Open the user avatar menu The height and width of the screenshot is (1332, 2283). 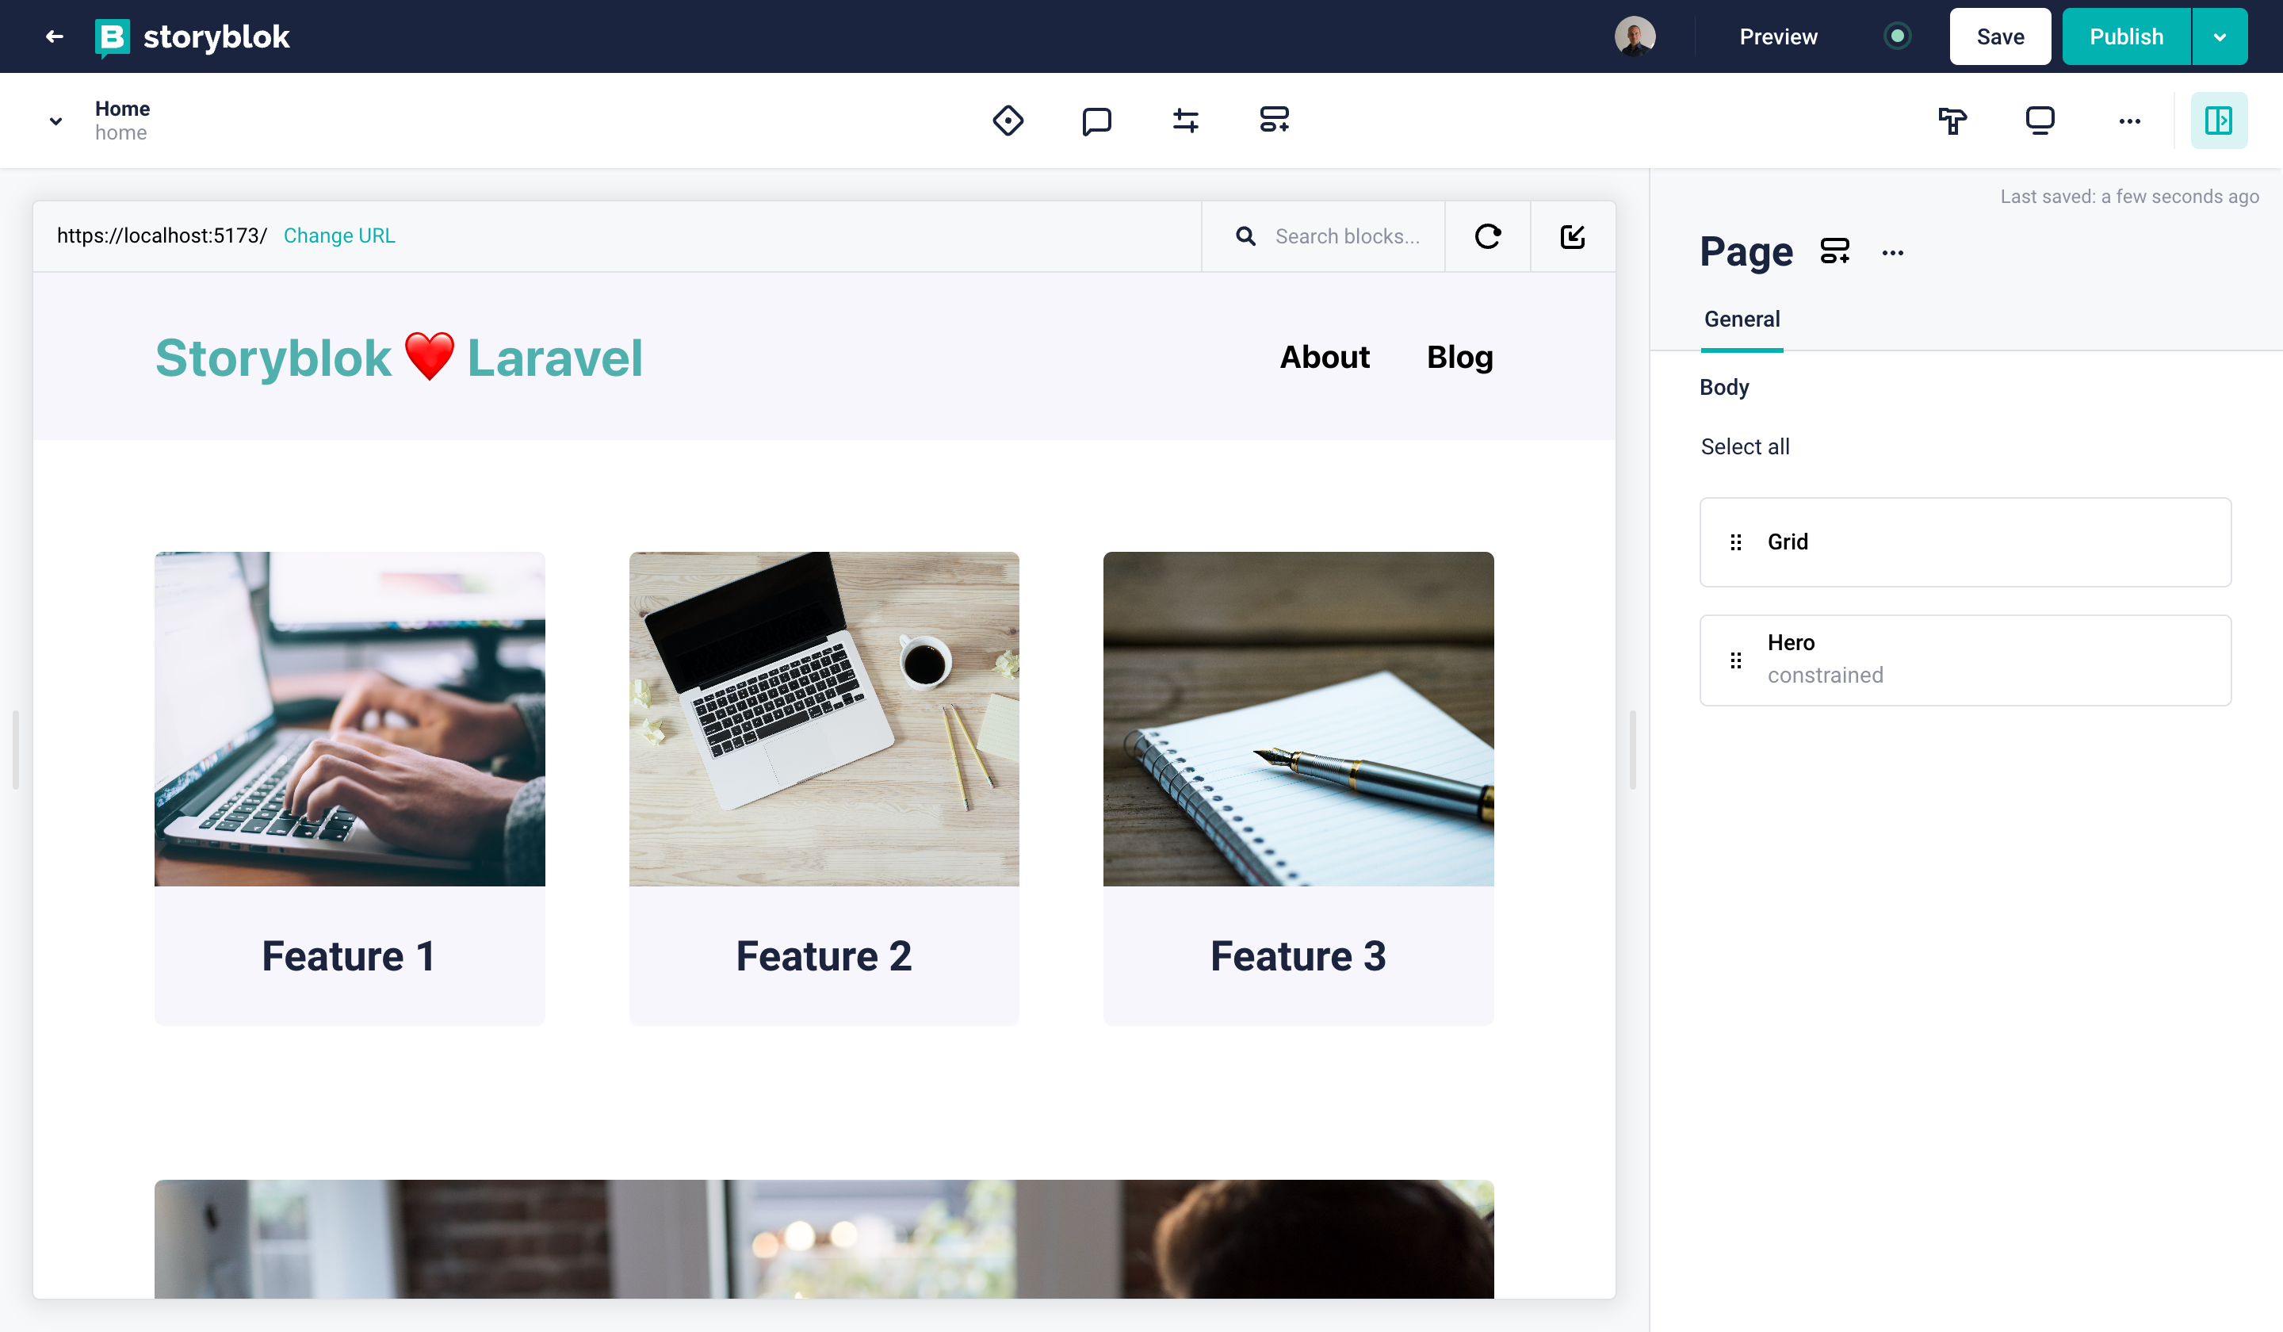tap(1635, 36)
